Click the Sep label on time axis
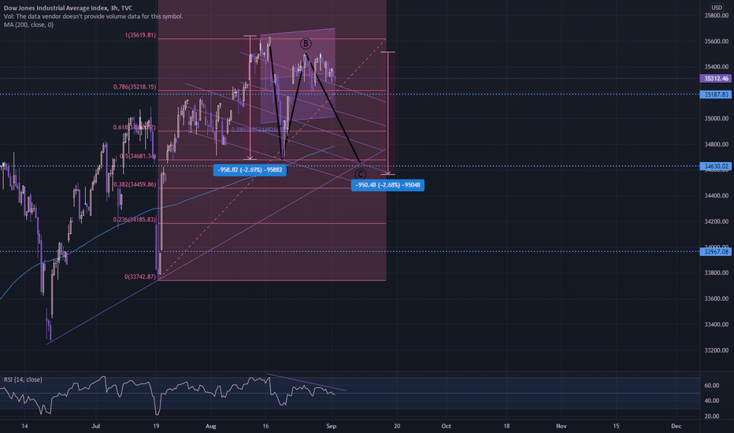 tap(332, 427)
